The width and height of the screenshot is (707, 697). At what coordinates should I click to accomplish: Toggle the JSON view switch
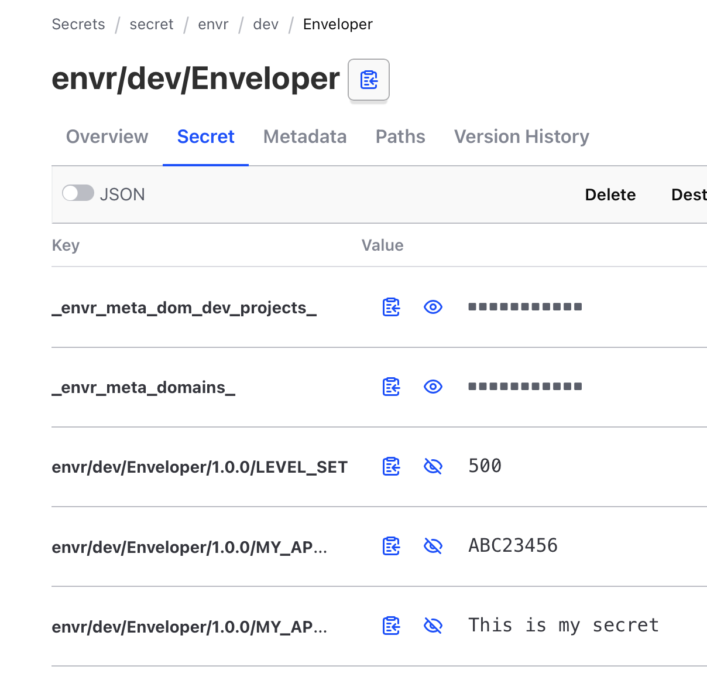78,193
